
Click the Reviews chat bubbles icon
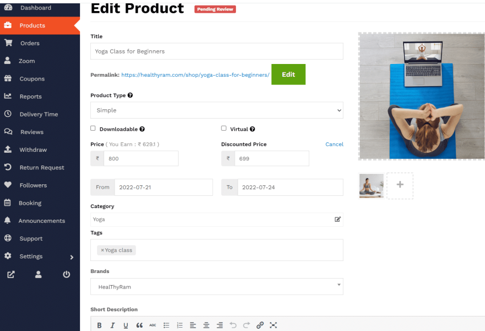tap(8, 132)
